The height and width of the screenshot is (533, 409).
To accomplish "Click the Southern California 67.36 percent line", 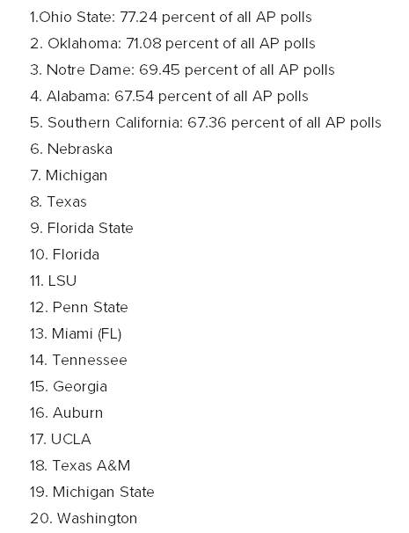I will (x=206, y=123).
